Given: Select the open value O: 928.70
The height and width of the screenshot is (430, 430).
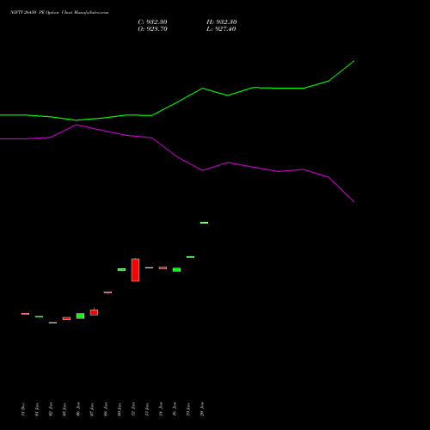Looking at the screenshot, I should pos(152,29).
